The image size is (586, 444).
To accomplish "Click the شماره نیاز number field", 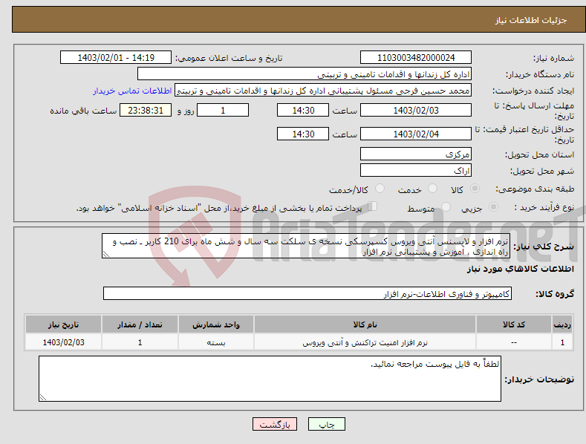I will pos(416,58).
